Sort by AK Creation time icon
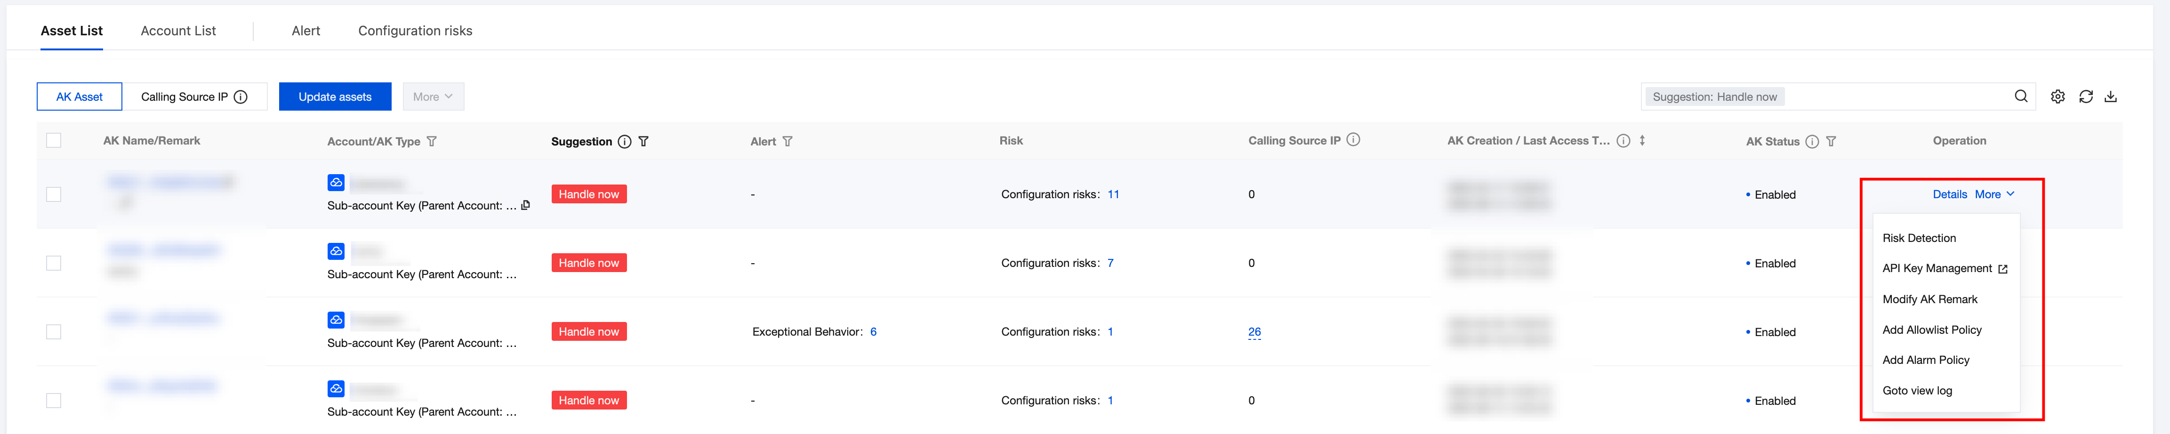Screen dimensions: 2170x434 click(x=1643, y=141)
